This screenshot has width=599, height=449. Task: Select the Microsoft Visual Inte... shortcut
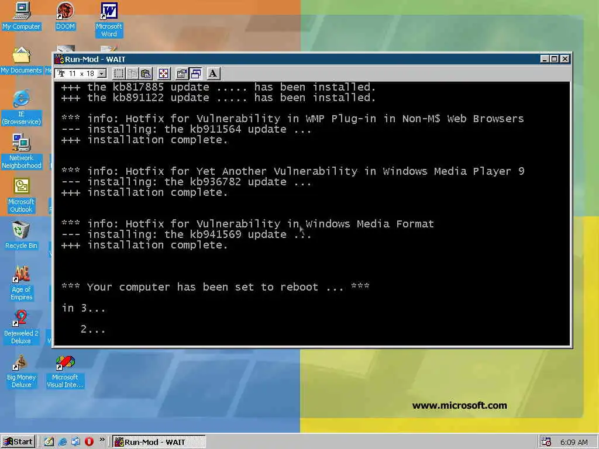(65, 371)
